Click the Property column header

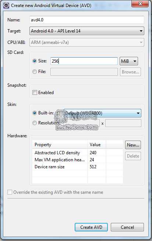(x=60, y=145)
